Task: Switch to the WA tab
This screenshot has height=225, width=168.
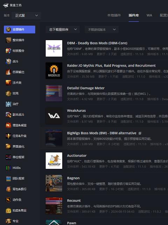Action: pos(149,15)
